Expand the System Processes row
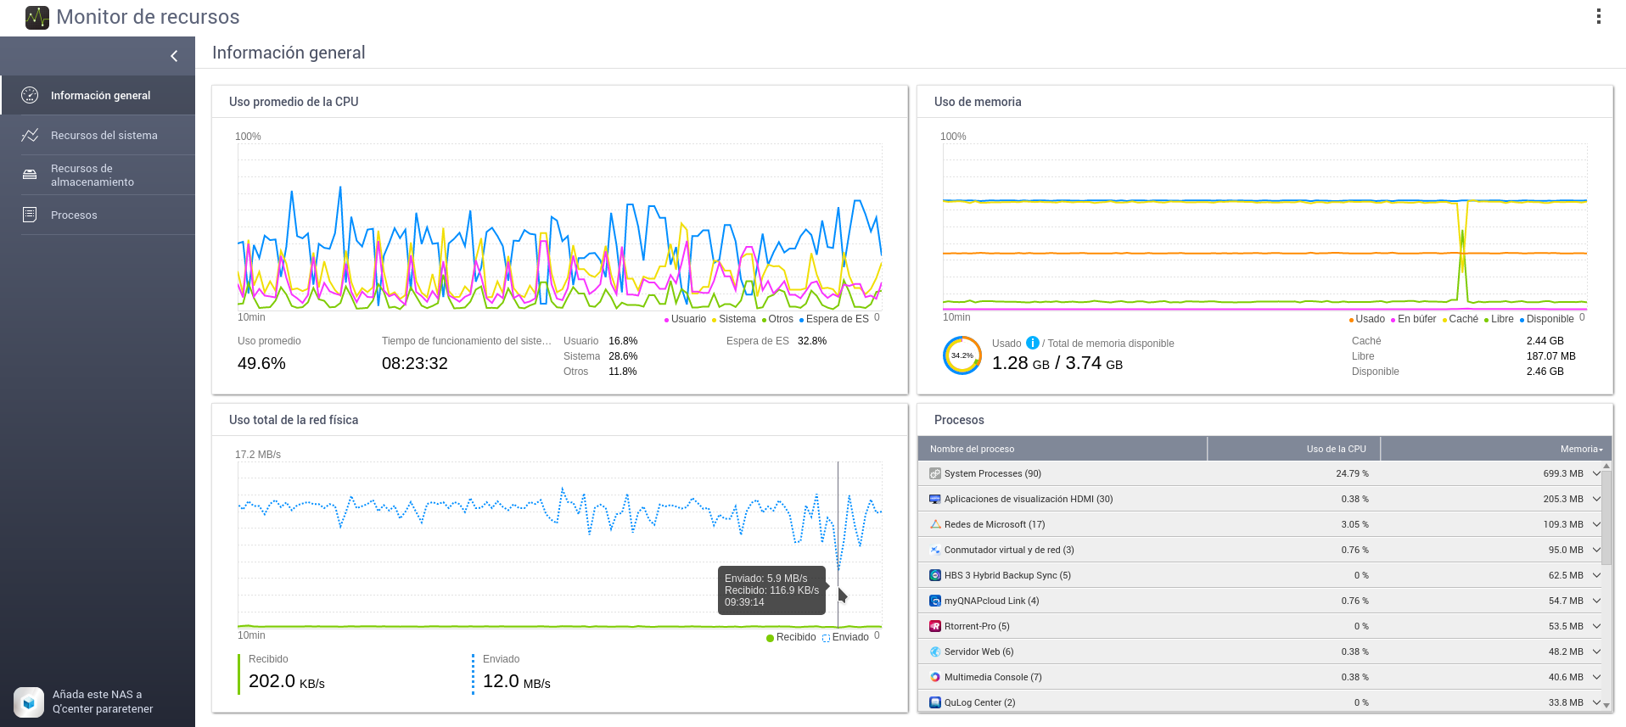 coord(1595,473)
